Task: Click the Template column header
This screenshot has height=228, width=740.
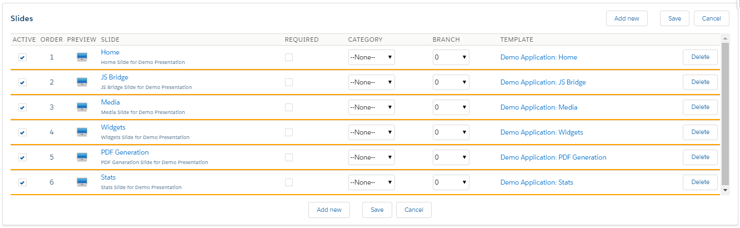Action: [x=517, y=39]
